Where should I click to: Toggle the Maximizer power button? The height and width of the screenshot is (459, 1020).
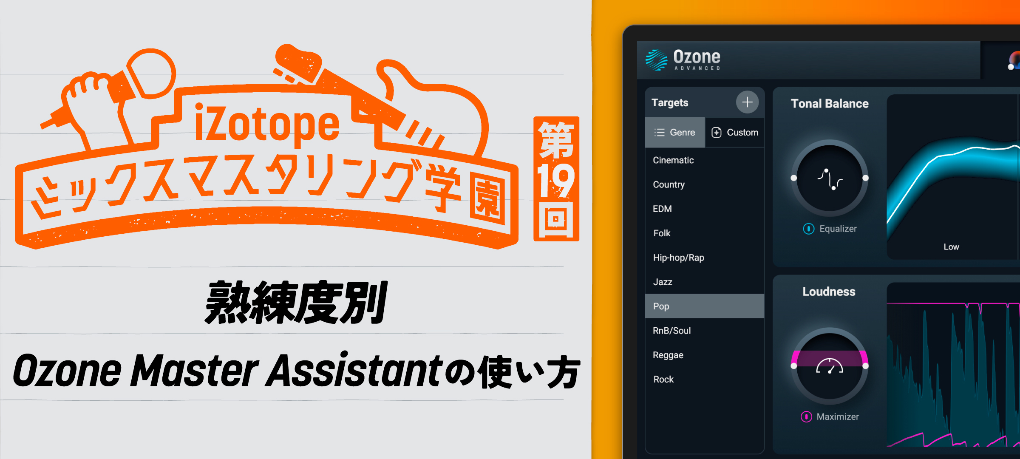point(806,416)
